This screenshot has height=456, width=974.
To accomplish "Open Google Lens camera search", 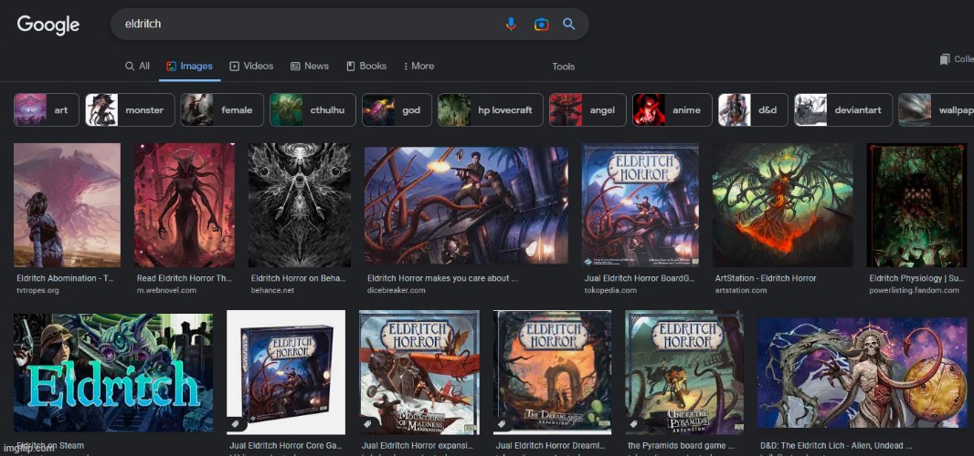I will click(x=541, y=25).
